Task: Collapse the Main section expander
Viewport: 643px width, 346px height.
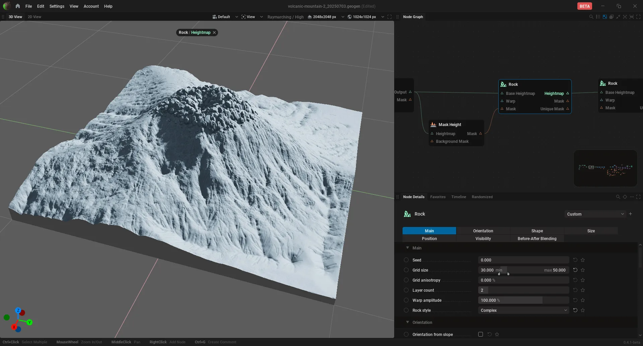Action: 408,248
